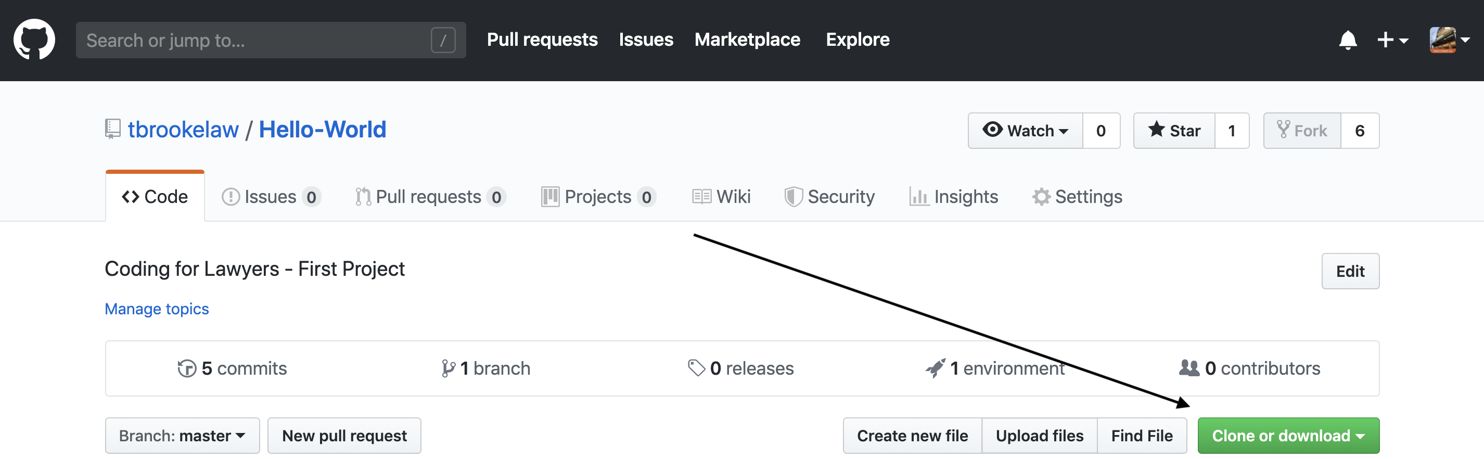Click Find File button
This screenshot has width=1484, height=459.
pos(1142,436)
